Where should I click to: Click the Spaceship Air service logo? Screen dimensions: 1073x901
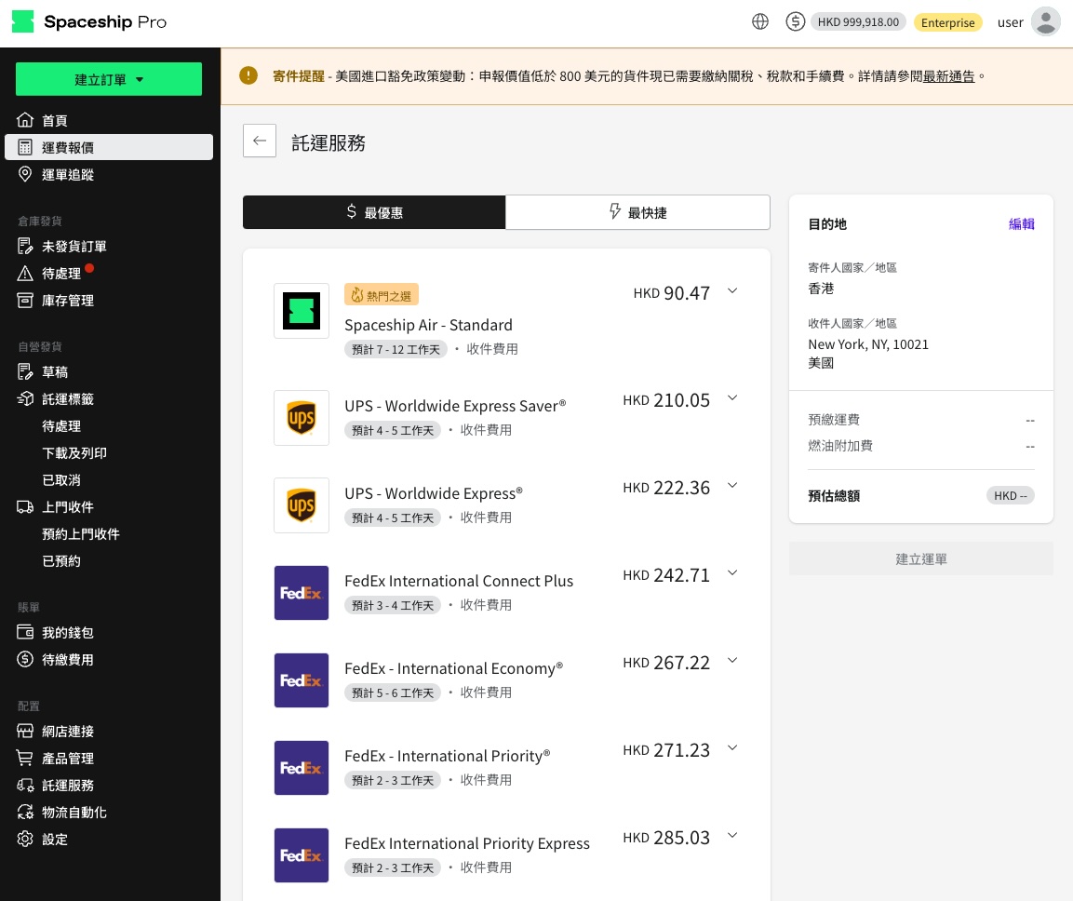(x=302, y=311)
